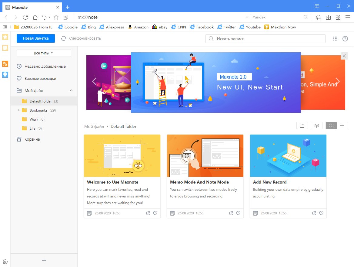Screen dimensions: 354x267
Task: Click the Новая Заметка button
Action: 36,38
